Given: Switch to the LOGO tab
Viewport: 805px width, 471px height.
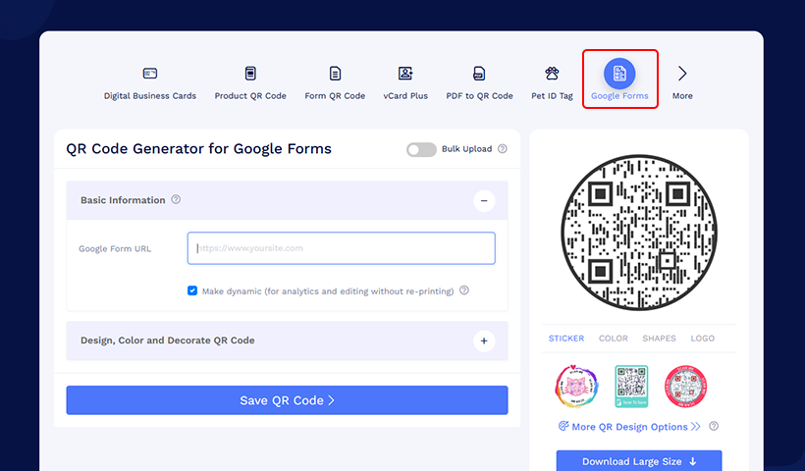Looking at the screenshot, I should pyautogui.click(x=702, y=339).
